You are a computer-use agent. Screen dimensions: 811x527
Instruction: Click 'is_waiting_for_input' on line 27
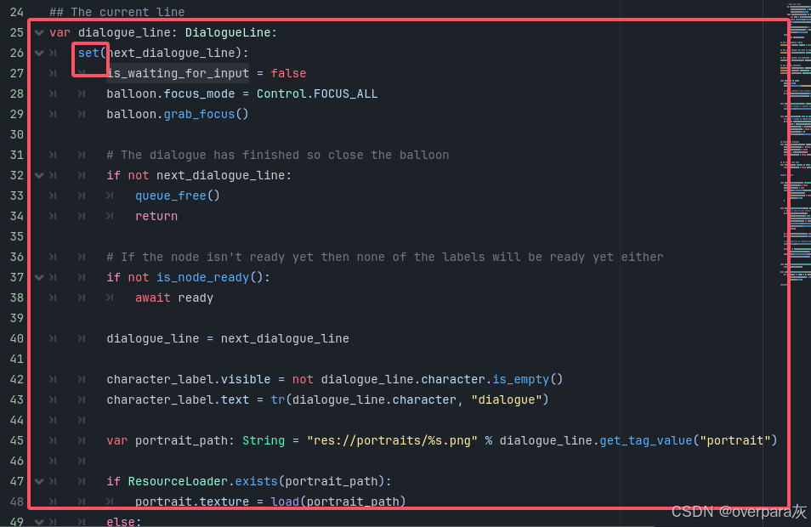(178, 73)
